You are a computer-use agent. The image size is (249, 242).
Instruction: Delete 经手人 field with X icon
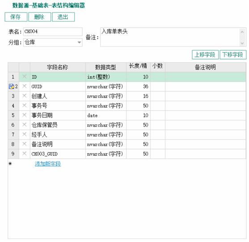coord(24,135)
